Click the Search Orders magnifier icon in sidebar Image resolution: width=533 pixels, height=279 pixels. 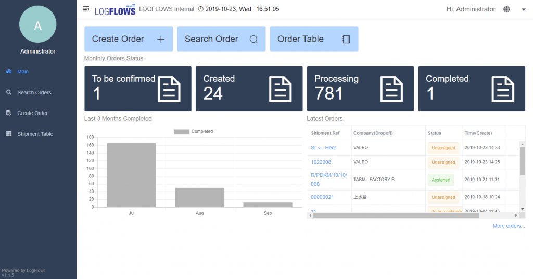[9, 92]
